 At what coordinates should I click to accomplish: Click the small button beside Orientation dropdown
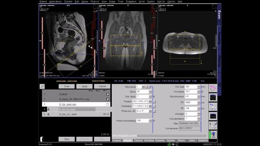click(154, 106)
